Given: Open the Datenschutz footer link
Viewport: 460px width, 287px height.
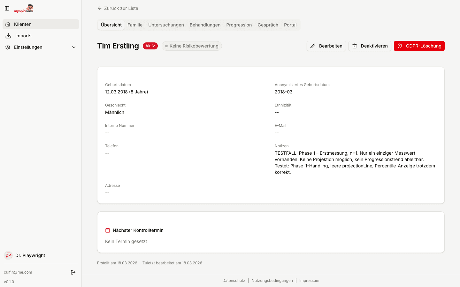Looking at the screenshot, I should (x=234, y=281).
